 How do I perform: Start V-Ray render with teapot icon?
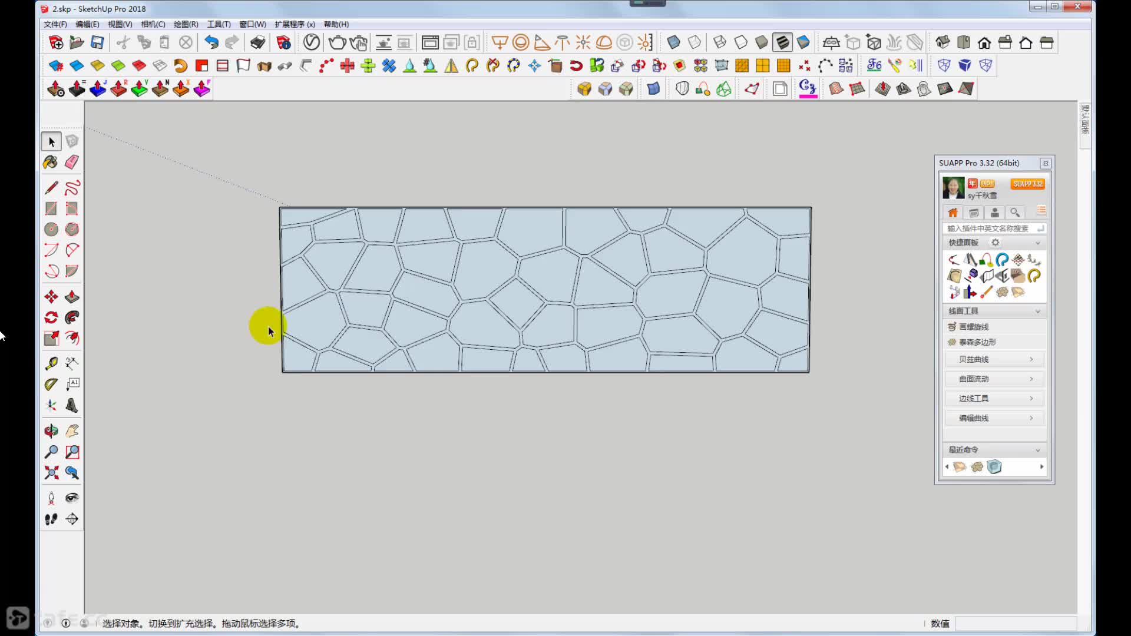pyautogui.click(x=337, y=42)
